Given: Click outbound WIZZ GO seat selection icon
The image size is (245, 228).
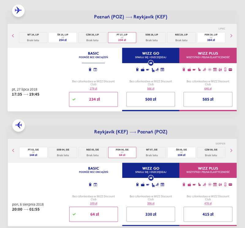Looking at the screenshot, I should click(153, 70).
